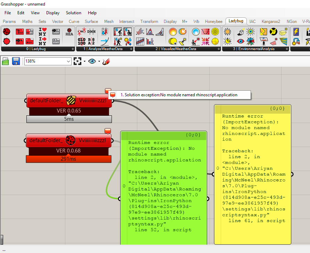Click error balloon on VER 0.0.68 component
This screenshot has height=253, width=310.
pos(107,131)
